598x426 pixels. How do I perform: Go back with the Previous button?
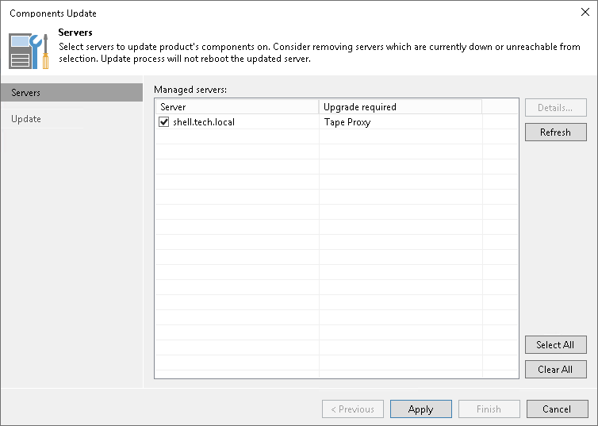[x=352, y=409]
